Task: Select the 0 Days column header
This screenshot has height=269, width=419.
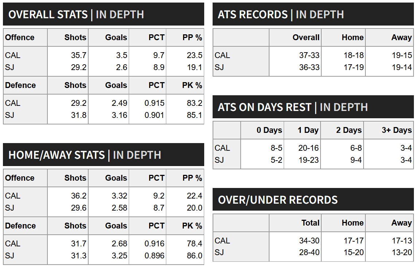Action: [x=269, y=130]
